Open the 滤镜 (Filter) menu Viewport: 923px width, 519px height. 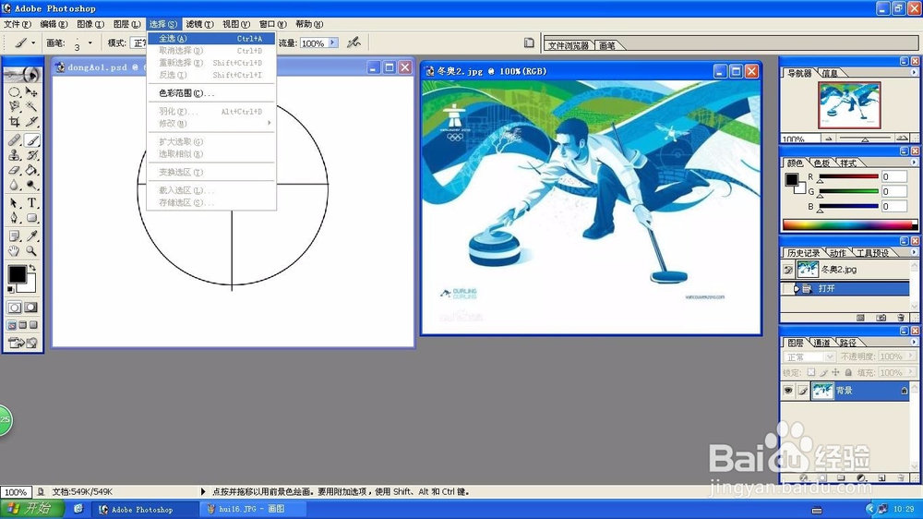[199, 24]
